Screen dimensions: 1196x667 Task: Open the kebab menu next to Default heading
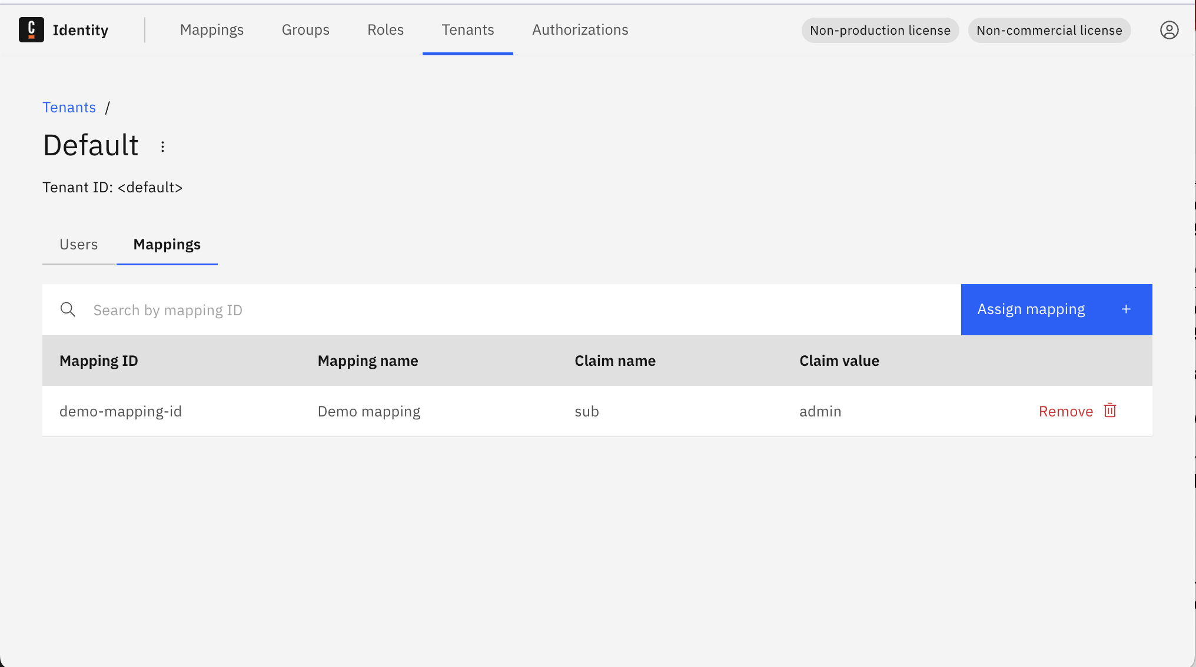click(x=162, y=146)
